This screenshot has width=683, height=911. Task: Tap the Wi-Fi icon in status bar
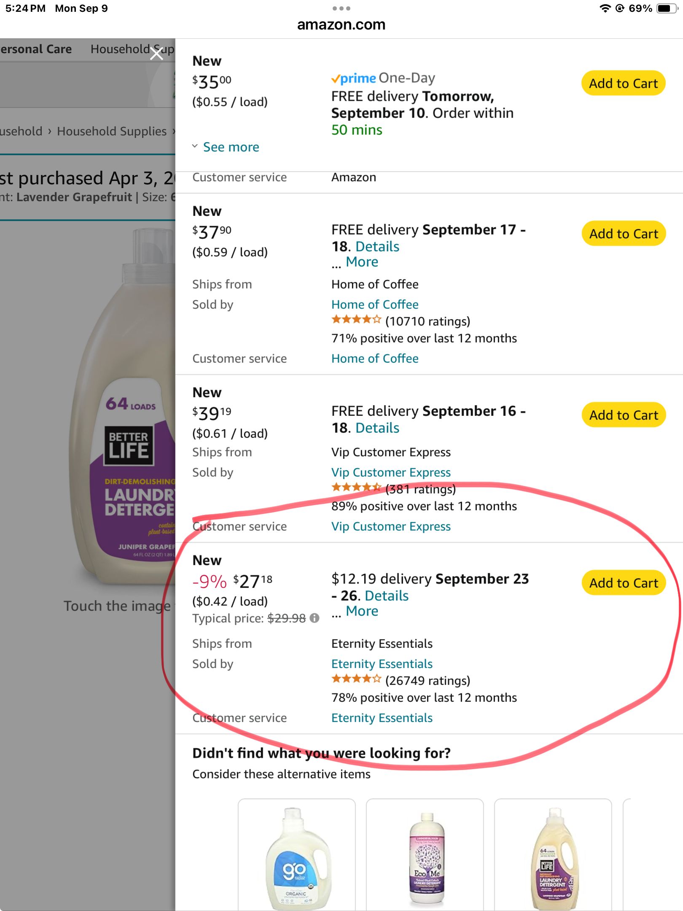point(605,8)
